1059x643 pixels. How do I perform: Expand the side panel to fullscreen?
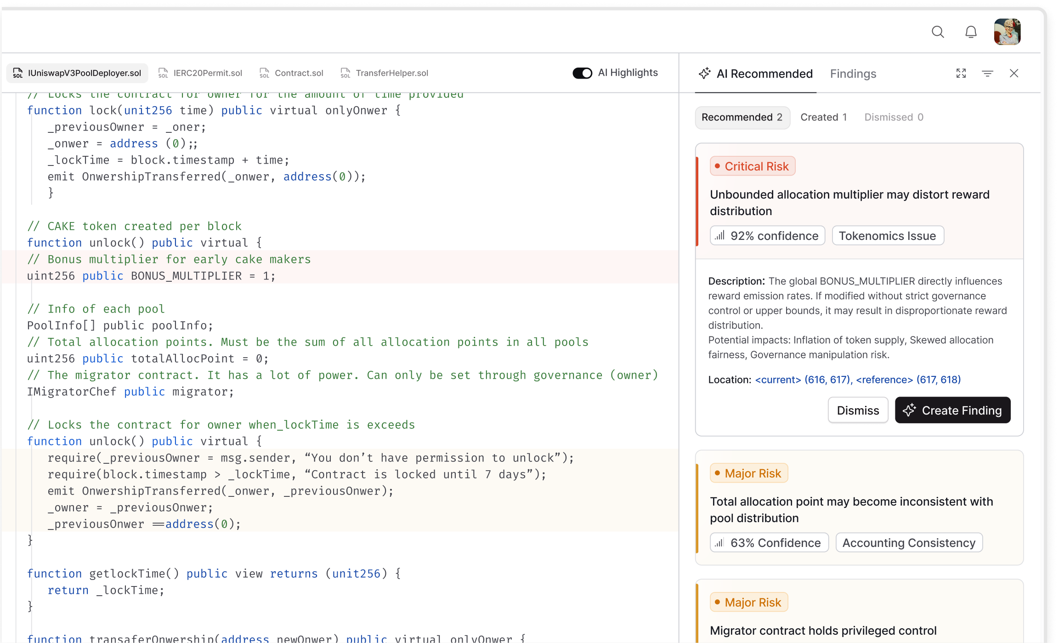coord(961,73)
